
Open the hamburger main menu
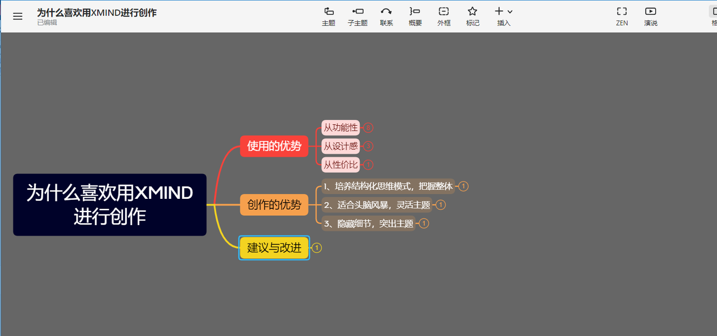(18, 15)
